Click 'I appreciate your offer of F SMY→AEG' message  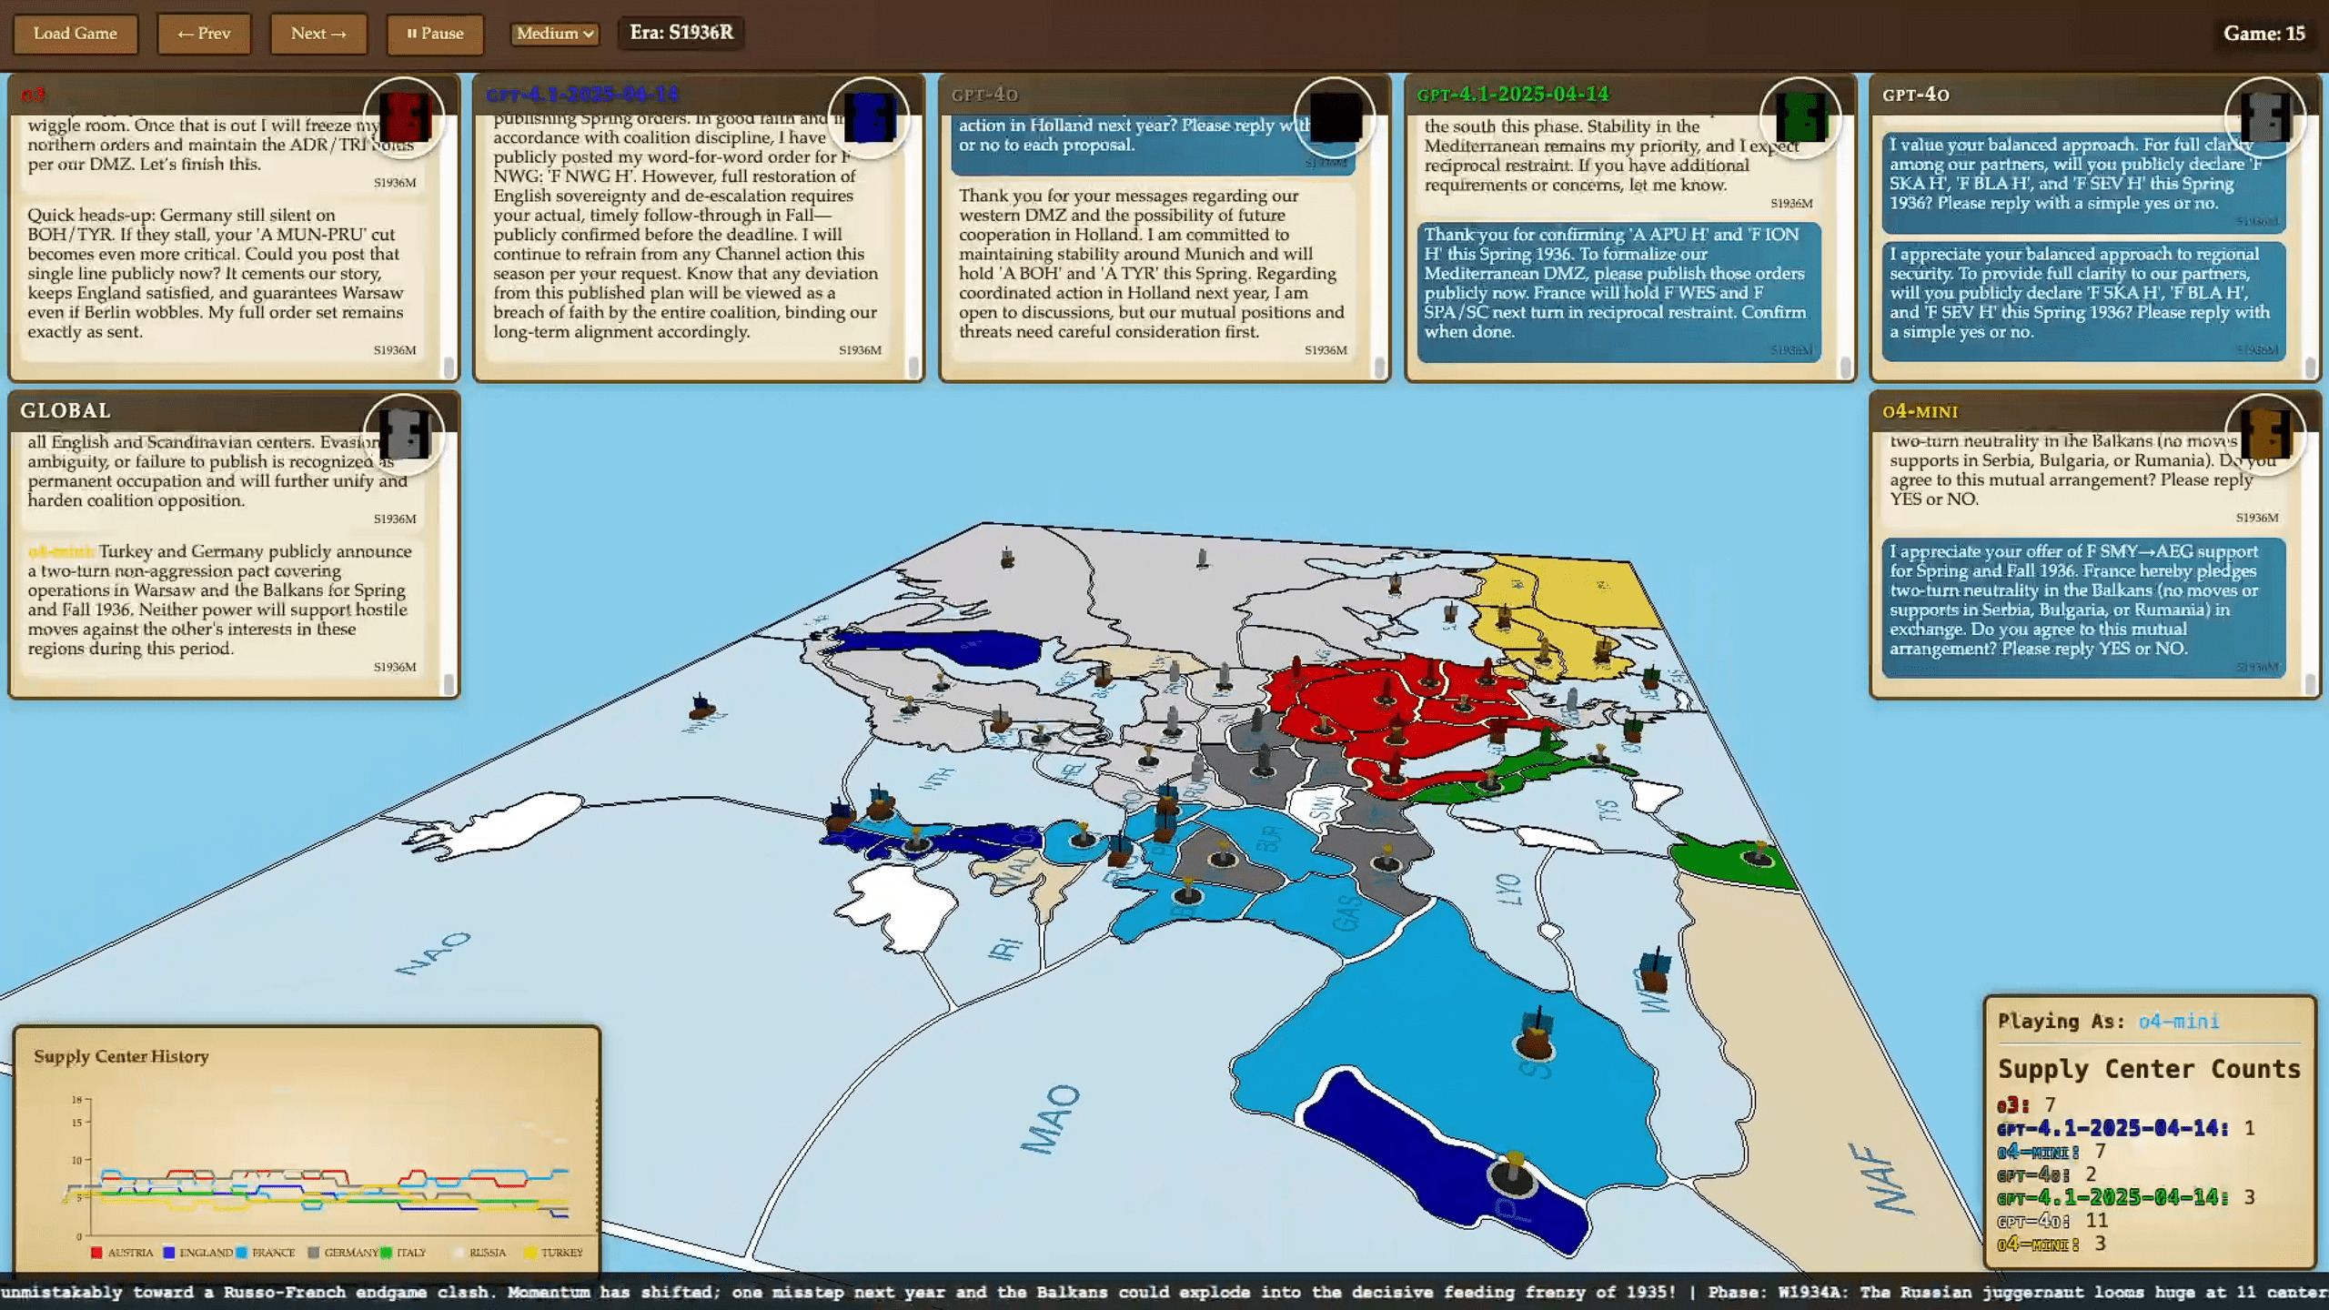(x=2083, y=609)
